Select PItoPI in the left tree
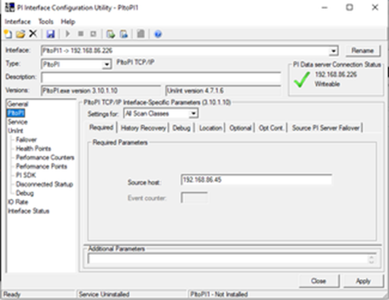389x300 pixels. pyautogui.click(x=16, y=113)
